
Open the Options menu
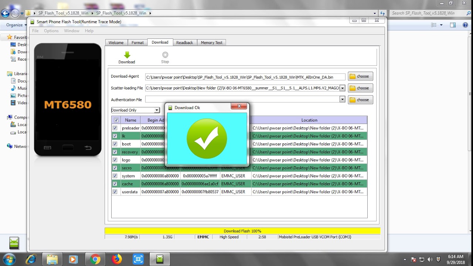point(51,31)
